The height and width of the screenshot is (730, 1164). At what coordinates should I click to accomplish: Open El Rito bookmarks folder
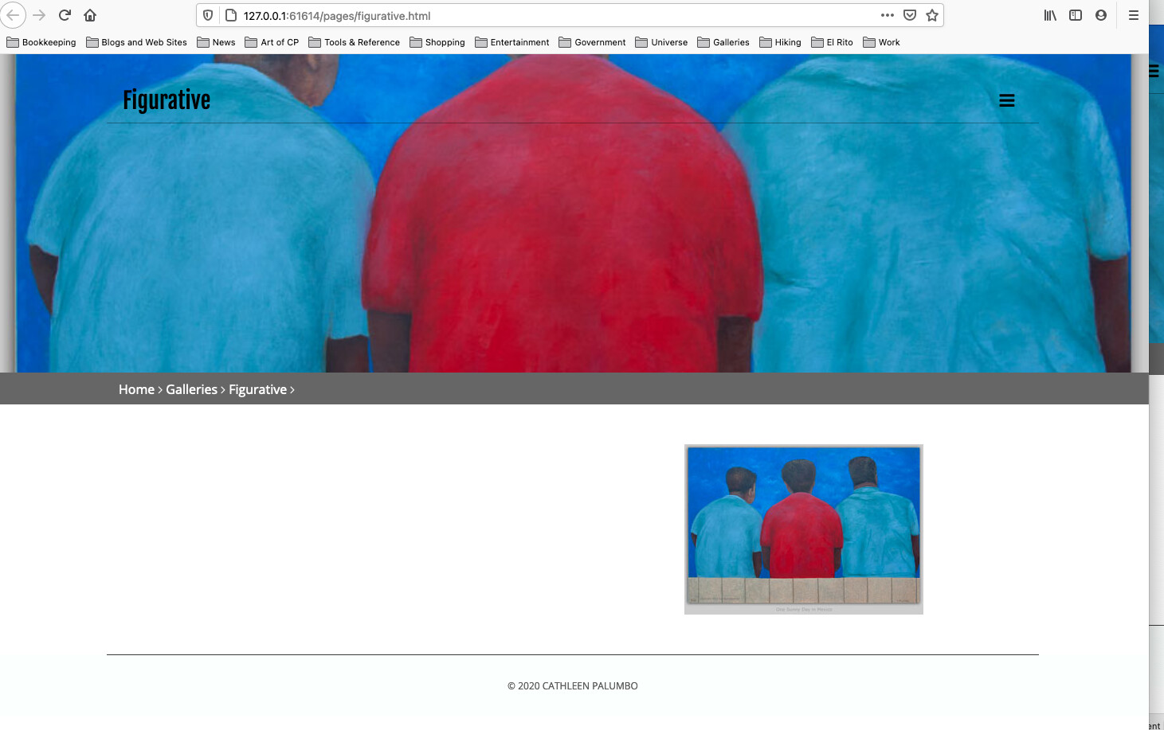click(x=832, y=42)
